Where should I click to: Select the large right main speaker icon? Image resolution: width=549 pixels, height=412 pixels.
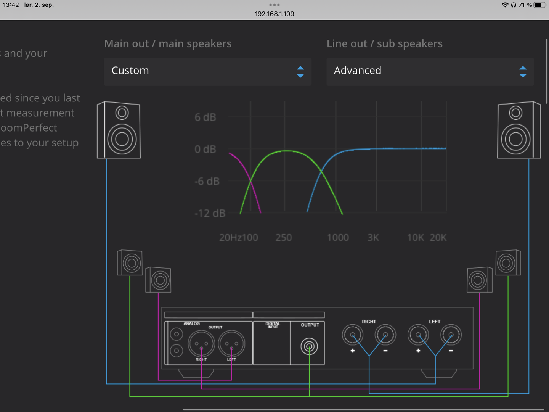tap(519, 130)
